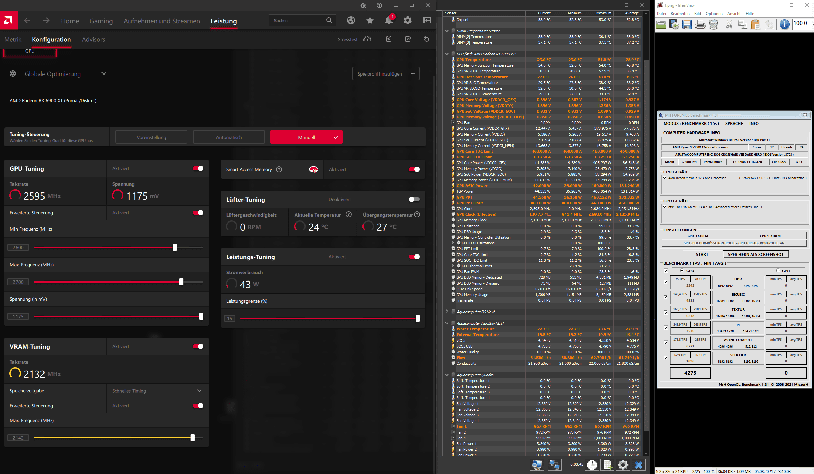The height and width of the screenshot is (474, 814).
Task: Switch to Gaming tab in Radeon Software
Action: click(101, 21)
